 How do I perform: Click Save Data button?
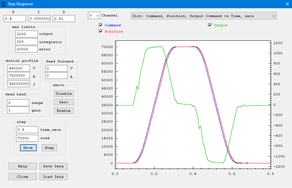[53, 166]
